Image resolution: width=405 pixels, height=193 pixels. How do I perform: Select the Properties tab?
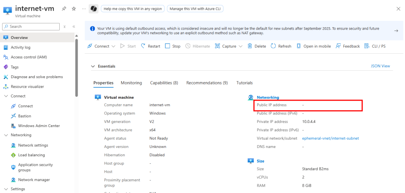click(x=103, y=83)
